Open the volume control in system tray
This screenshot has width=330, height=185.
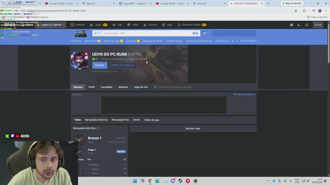[x=308, y=181]
